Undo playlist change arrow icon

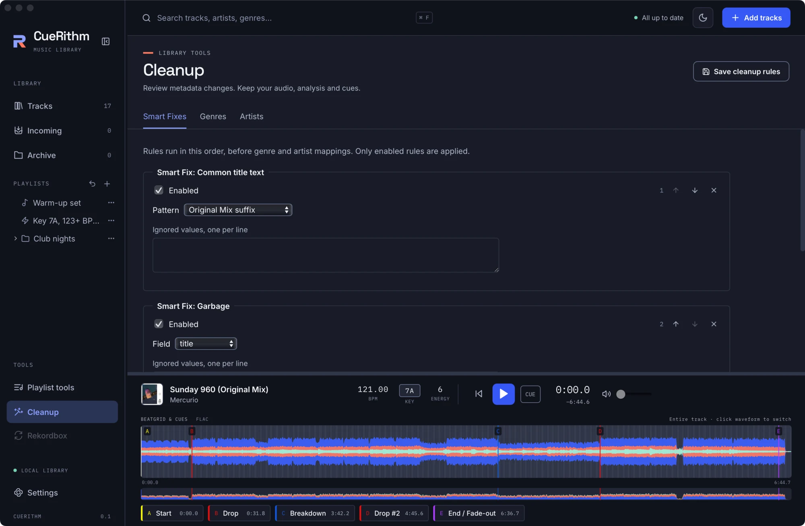click(x=92, y=184)
